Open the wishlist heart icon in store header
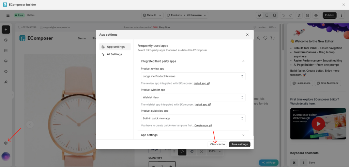Image resolution: width=349 pixels, height=167 pixels. (265, 38)
